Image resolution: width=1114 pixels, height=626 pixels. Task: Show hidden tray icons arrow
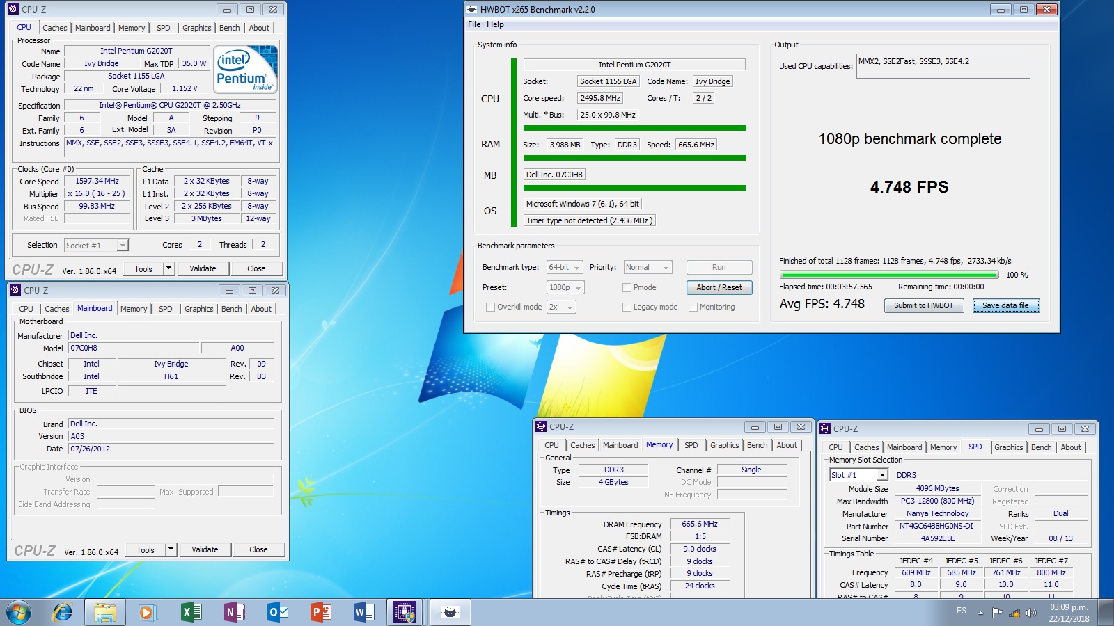click(x=980, y=612)
